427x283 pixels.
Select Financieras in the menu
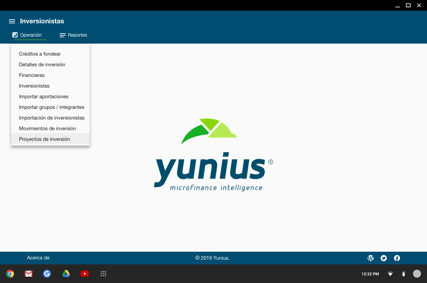[32, 75]
